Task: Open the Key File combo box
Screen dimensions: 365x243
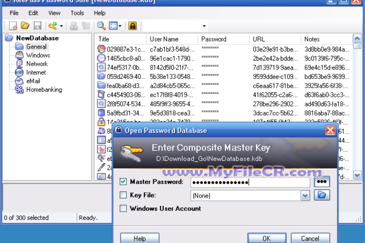Action: coord(305,195)
